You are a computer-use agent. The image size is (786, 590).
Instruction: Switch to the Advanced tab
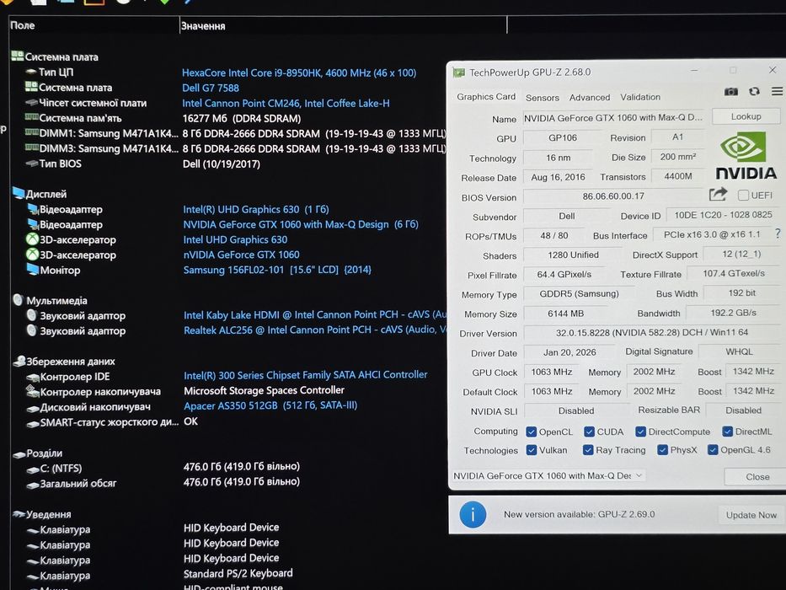pos(590,97)
